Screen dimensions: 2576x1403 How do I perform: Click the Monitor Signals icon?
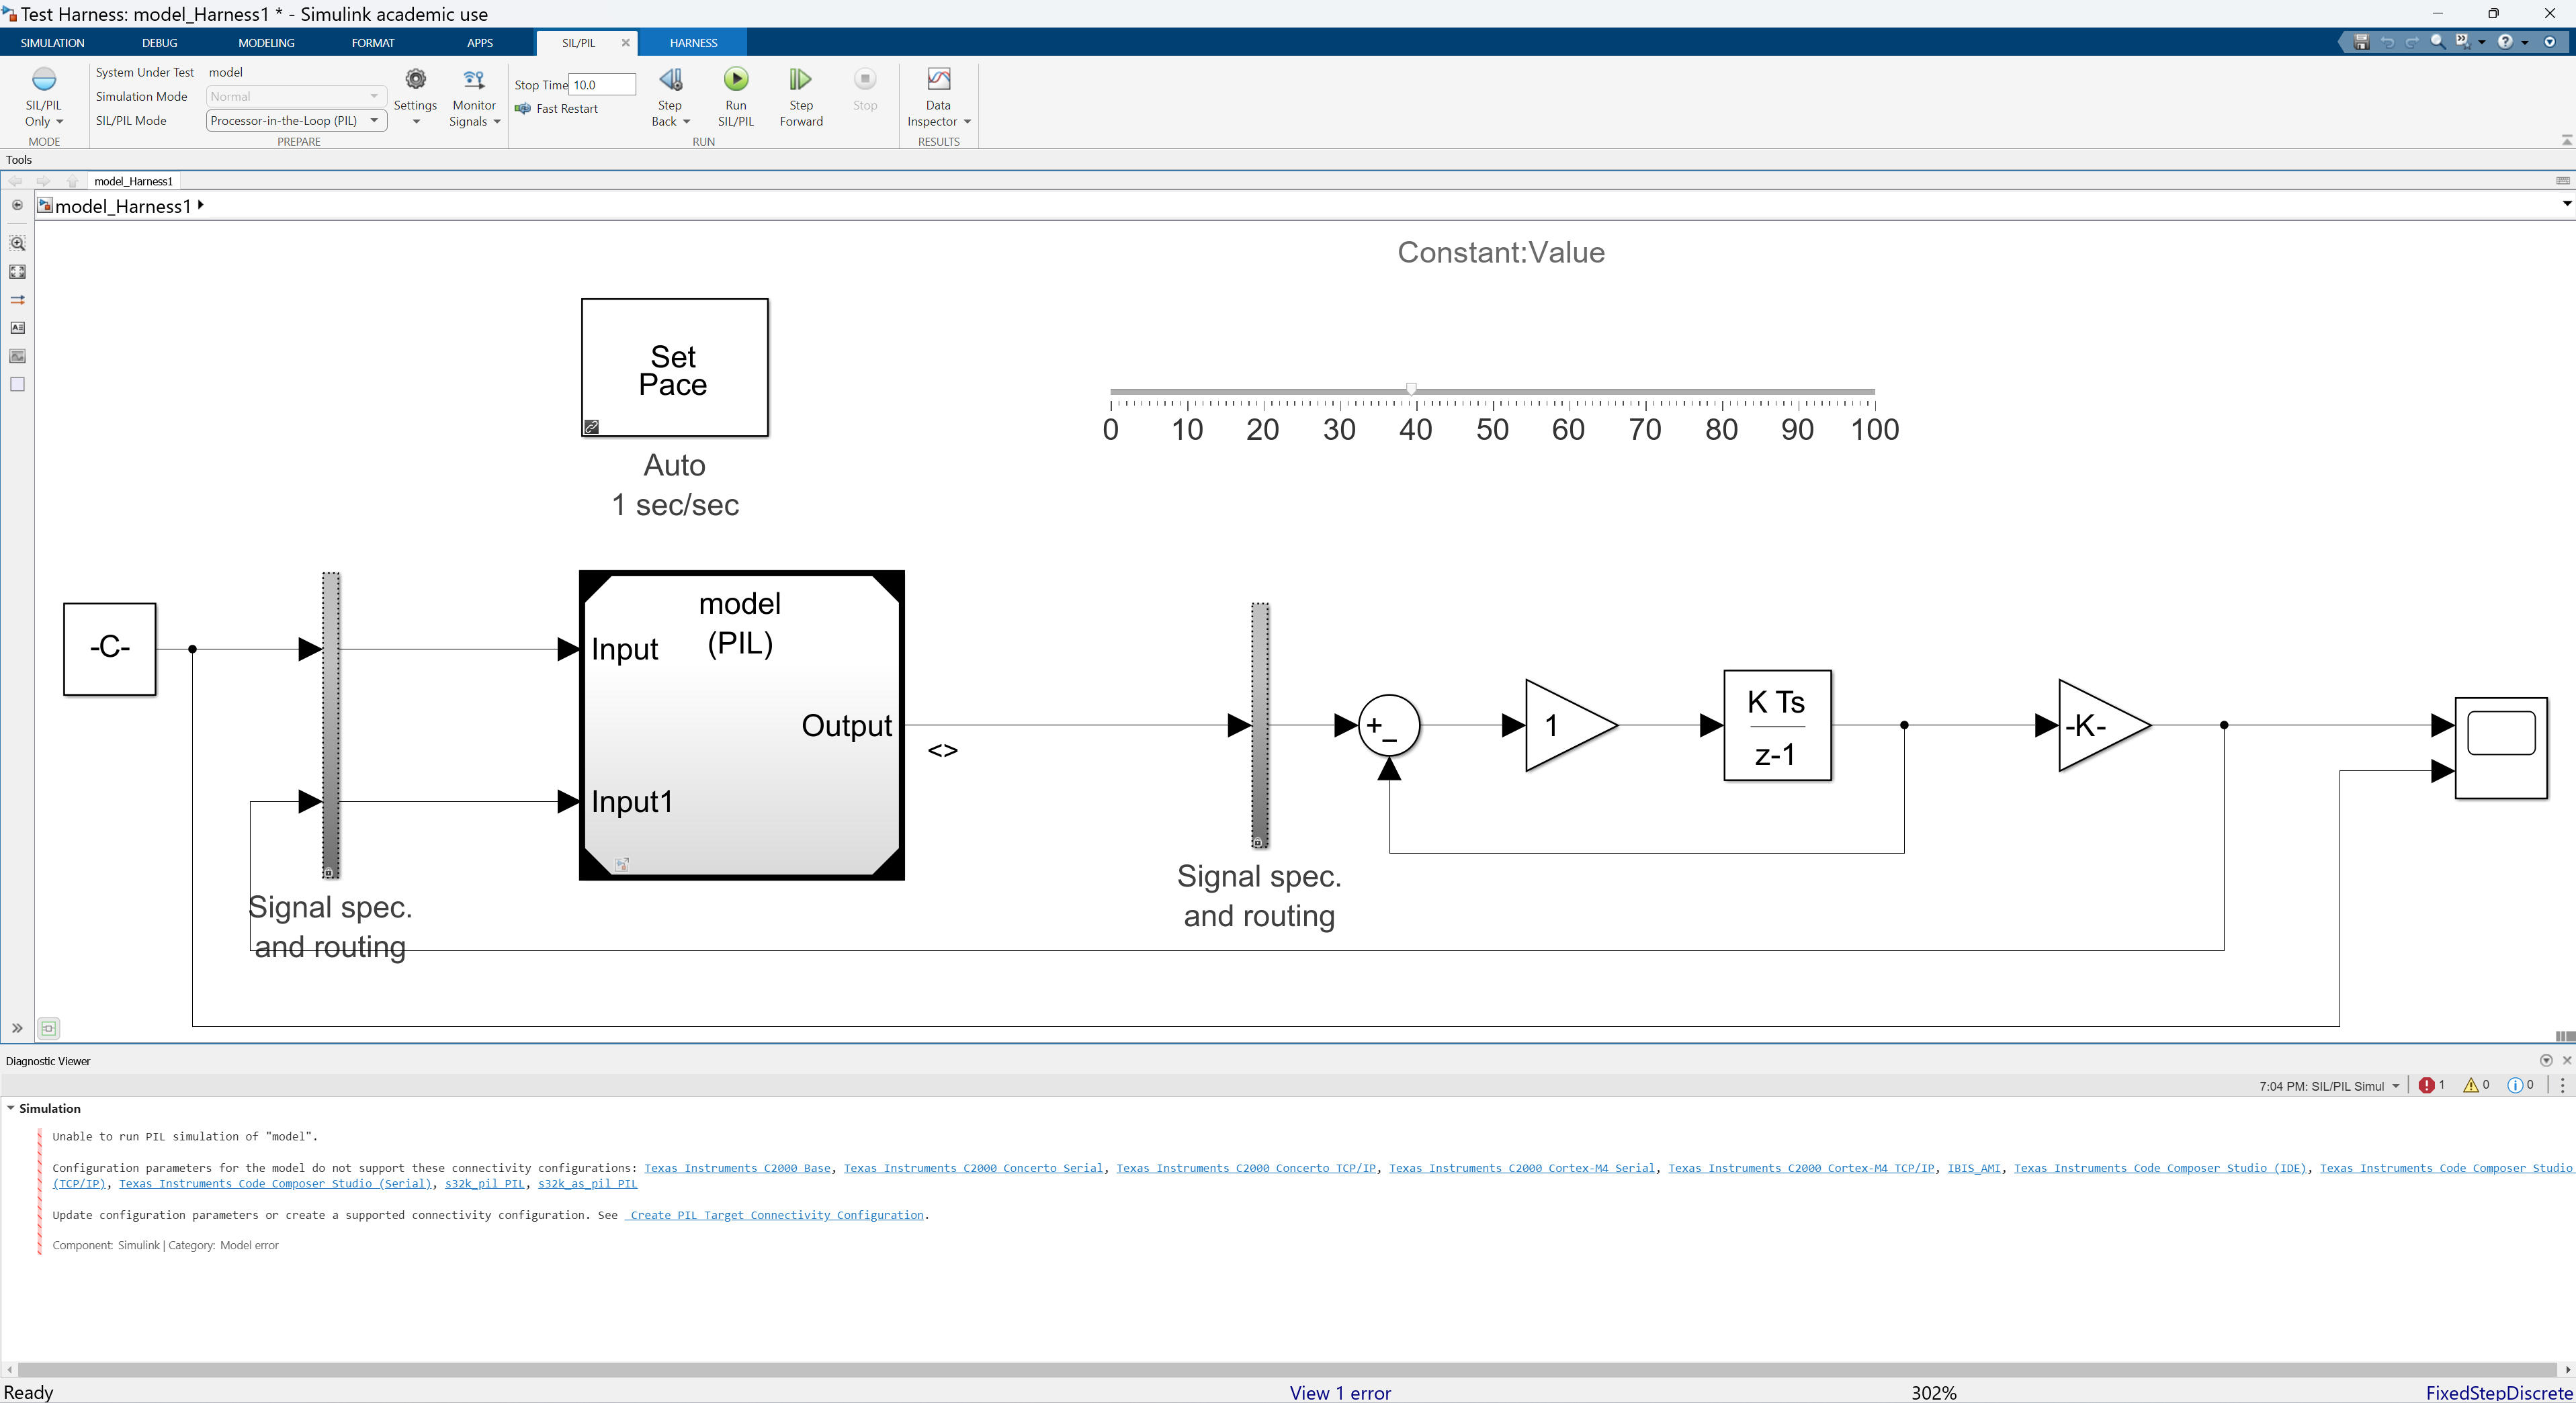pyautogui.click(x=474, y=80)
